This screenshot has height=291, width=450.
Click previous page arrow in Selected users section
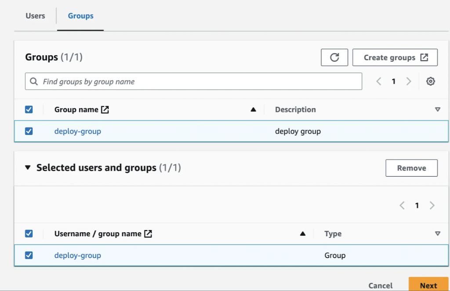402,206
